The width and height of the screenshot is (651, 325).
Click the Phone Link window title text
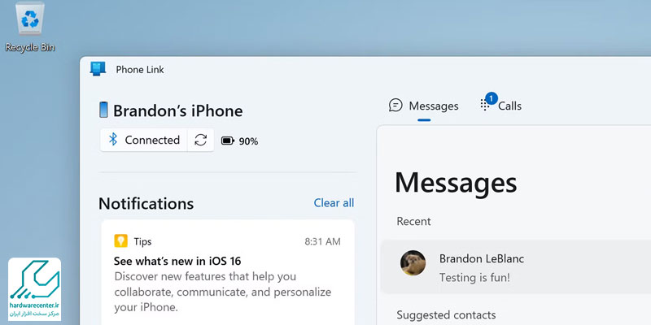coord(140,70)
